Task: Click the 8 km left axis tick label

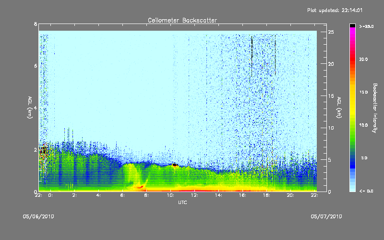Action: (x=36, y=24)
